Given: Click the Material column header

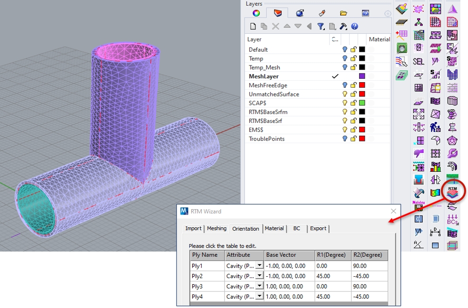Looking at the screenshot, I should (x=379, y=39).
